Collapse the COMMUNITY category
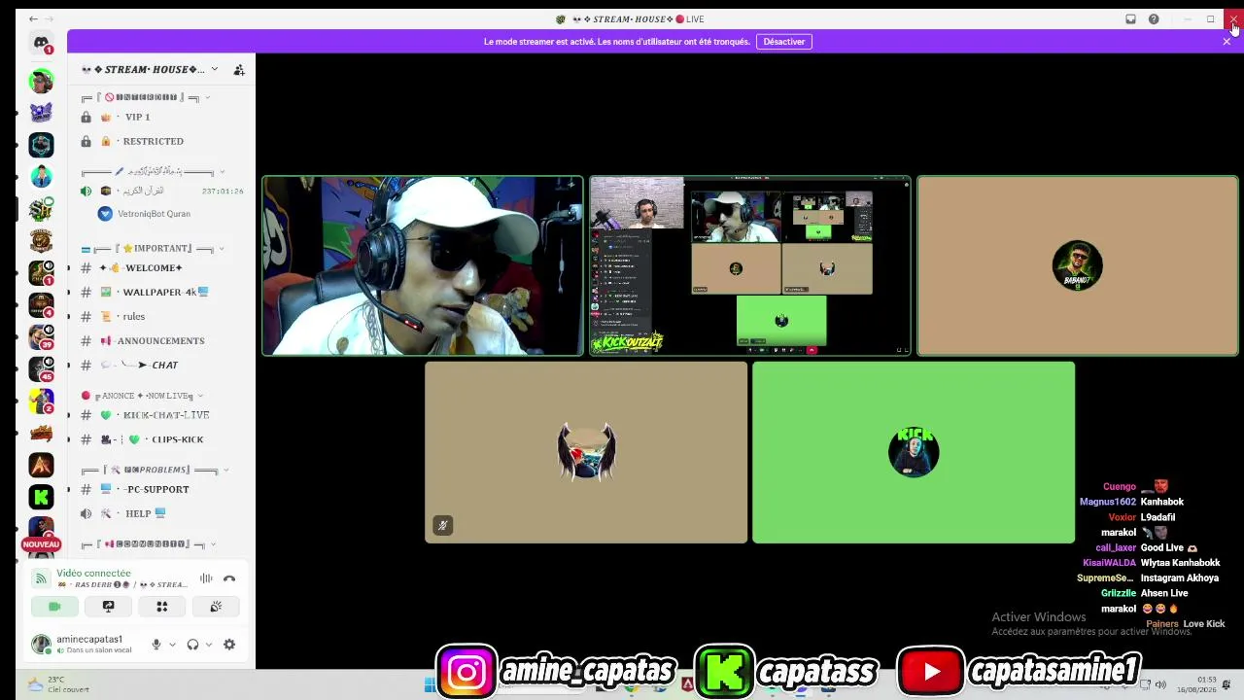 click(x=149, y=544)
